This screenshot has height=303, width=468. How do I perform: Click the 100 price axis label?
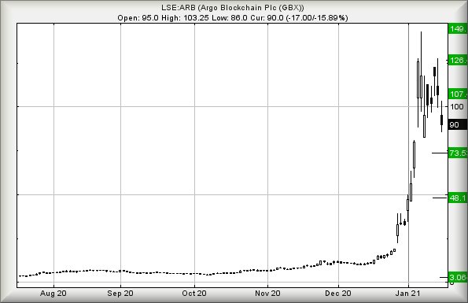coord(457,106)
